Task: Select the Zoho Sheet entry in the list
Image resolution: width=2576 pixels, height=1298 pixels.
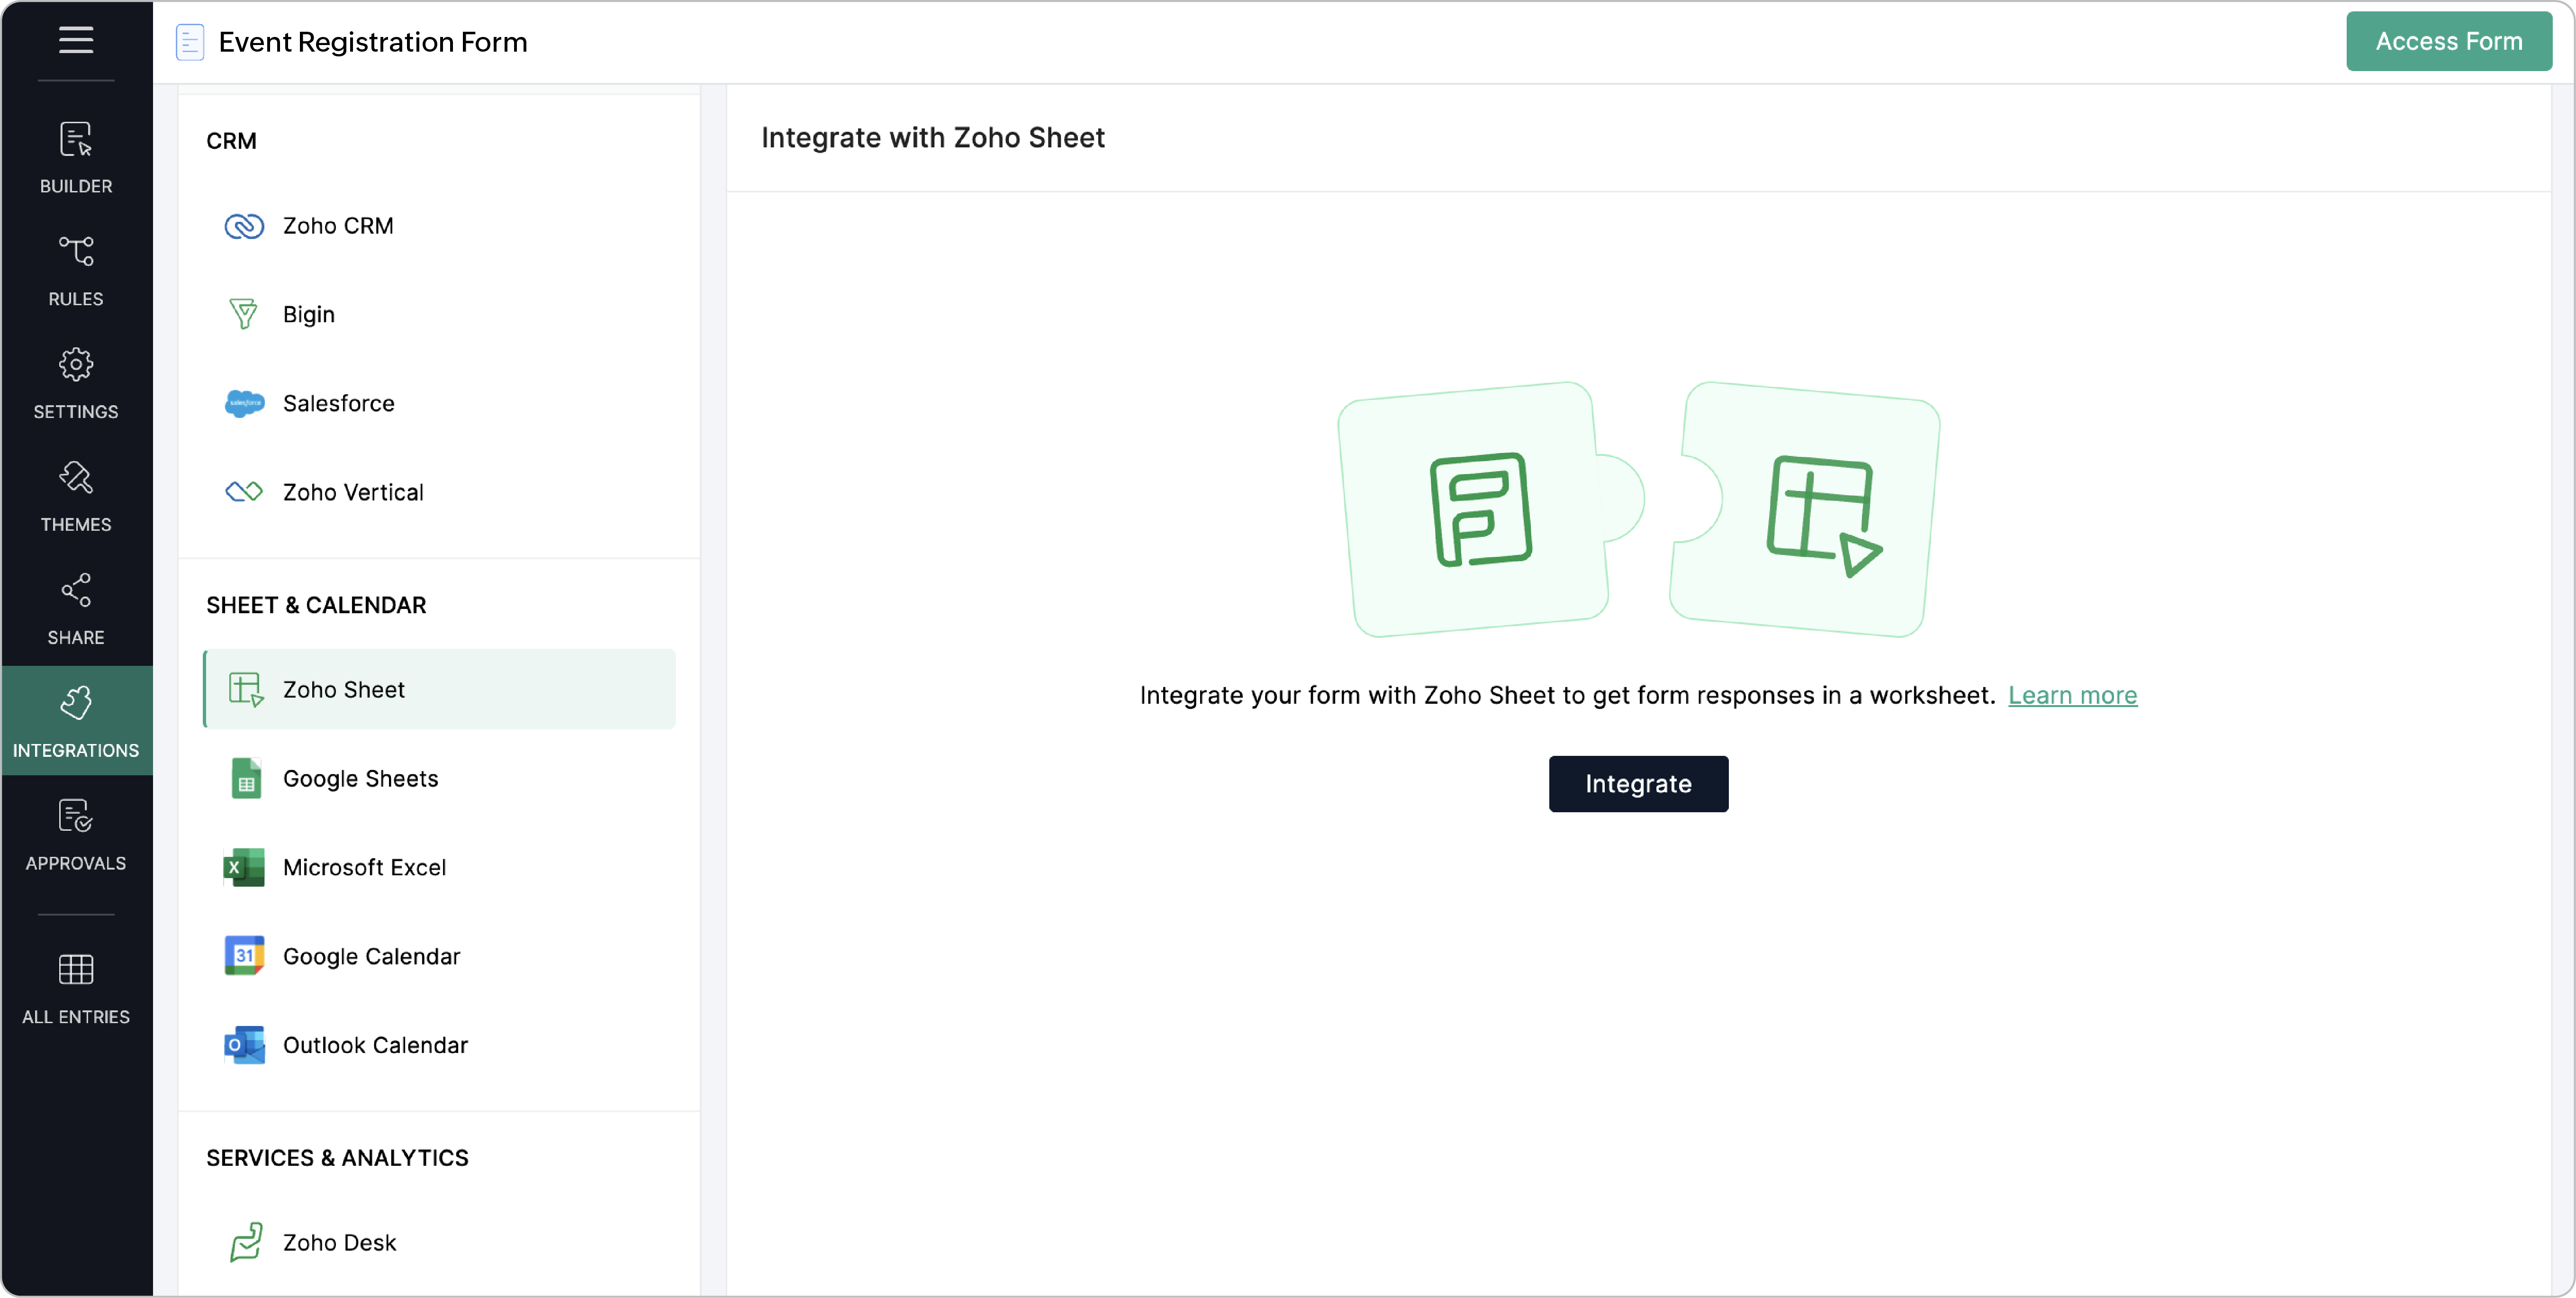Action: coord(343,689)
